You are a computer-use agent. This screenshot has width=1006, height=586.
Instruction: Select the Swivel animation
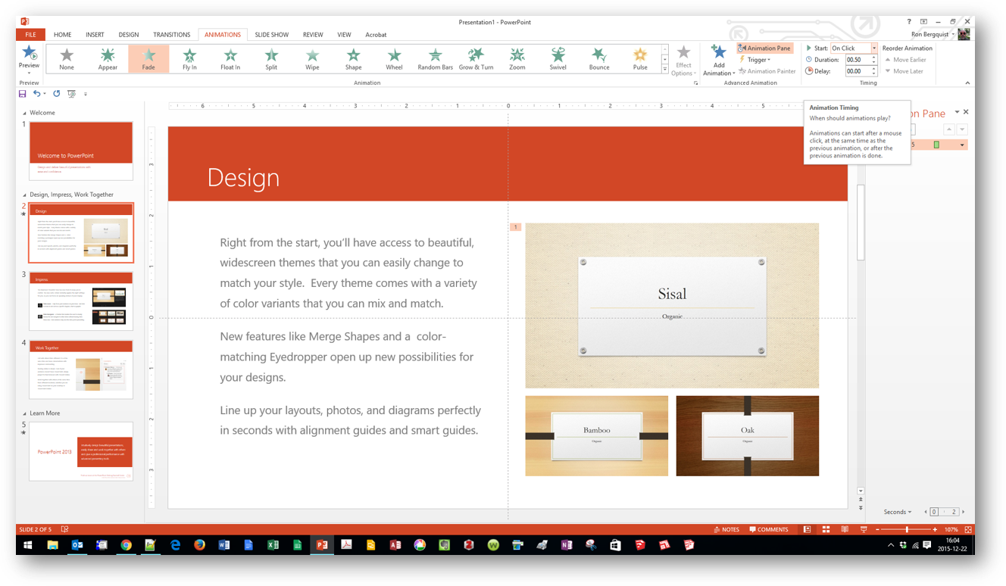click(x=558, y=58)
